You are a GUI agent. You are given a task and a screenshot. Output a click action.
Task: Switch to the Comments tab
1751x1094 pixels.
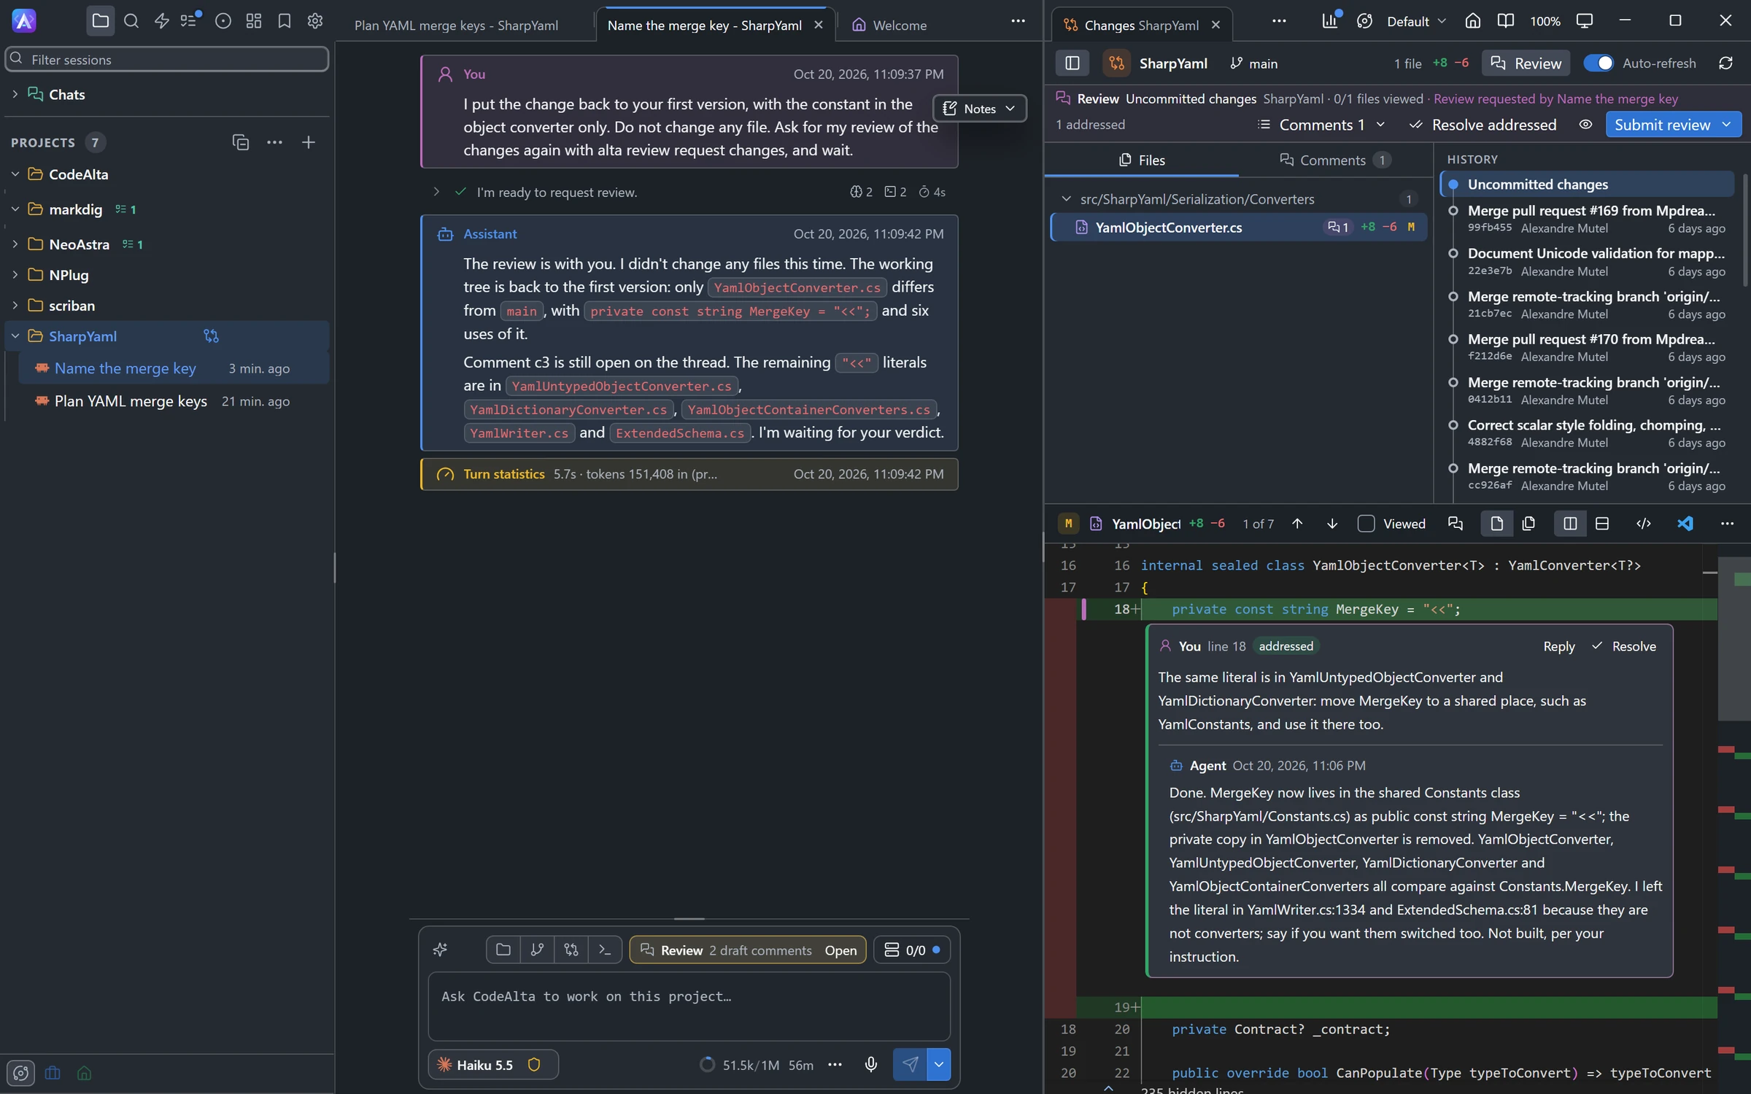(1335, 160)
